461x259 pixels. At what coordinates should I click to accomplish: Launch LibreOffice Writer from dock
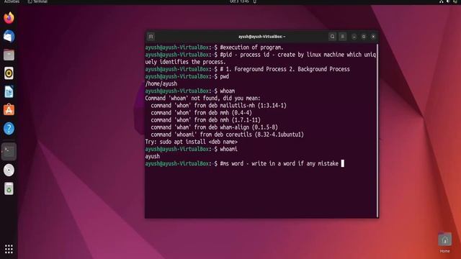[x=9, y=91]
